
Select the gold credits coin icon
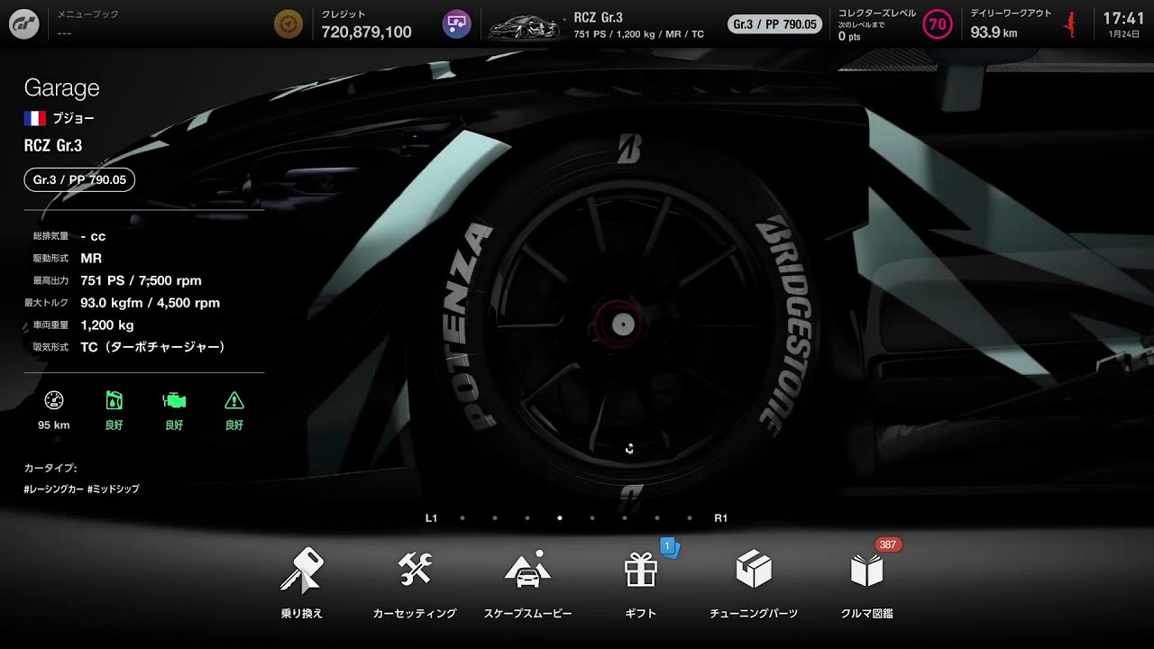point(288,24)
